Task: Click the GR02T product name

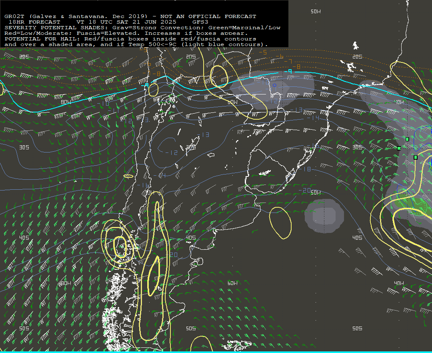Action: 14,16
